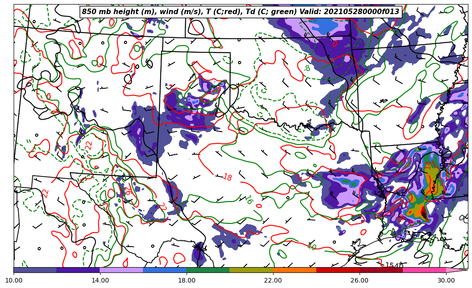Click the orange 22–24 colorbar segment
472x288 pixels.
click(x=294, y=270)
